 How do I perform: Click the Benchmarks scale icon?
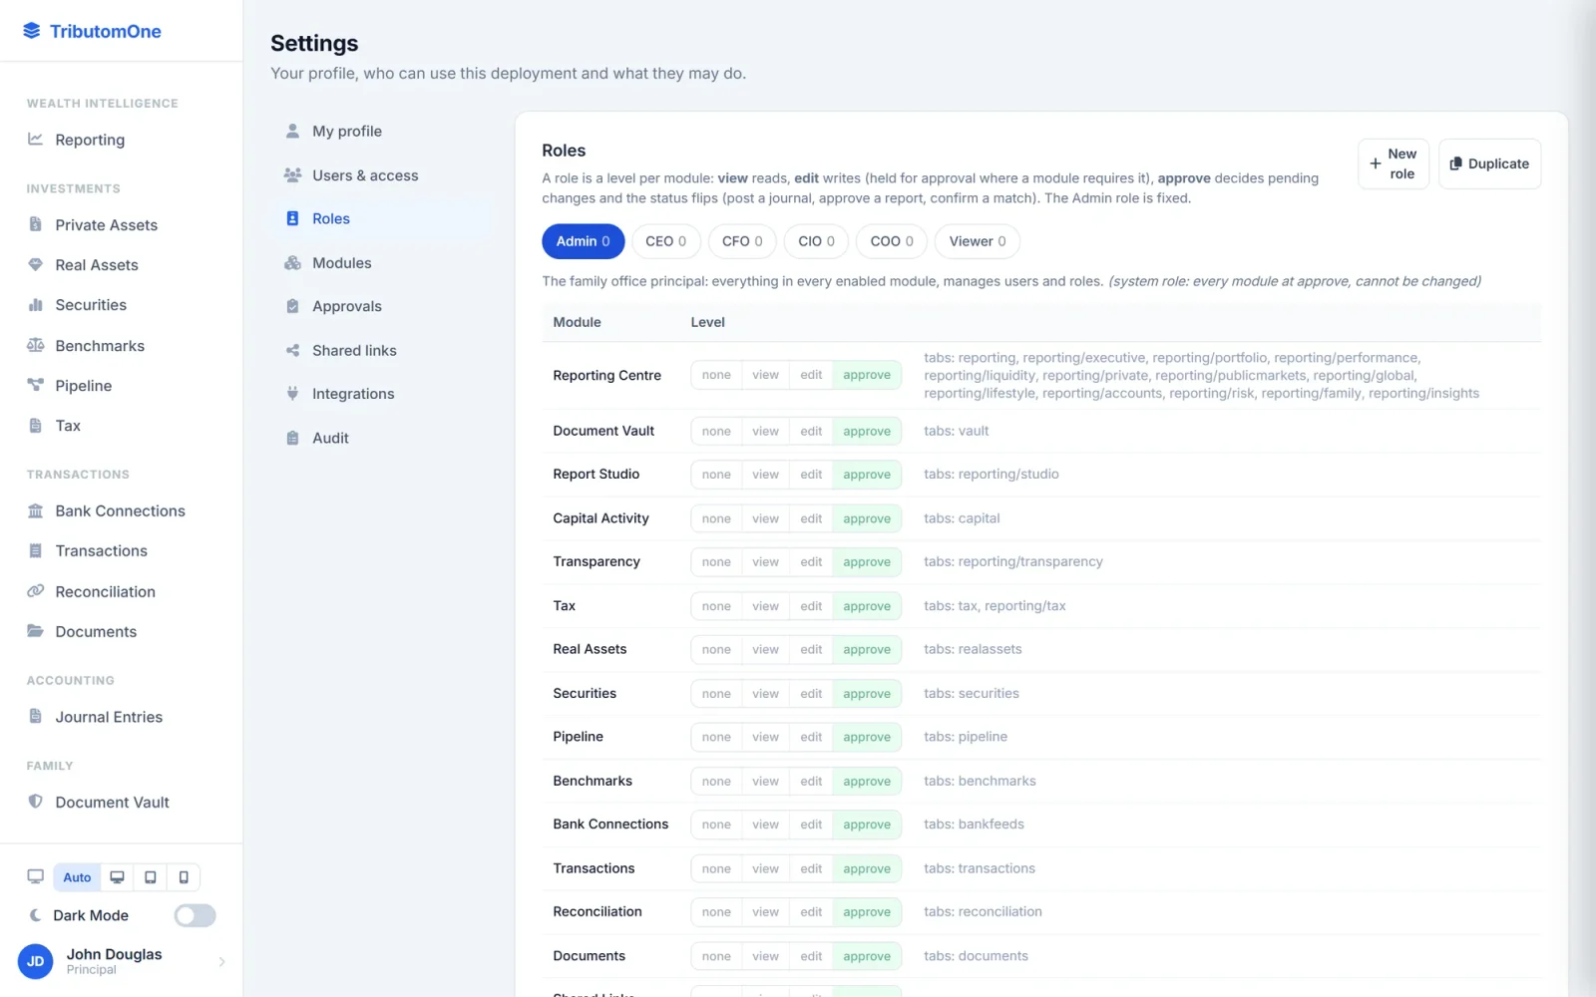click(x=35, y=345)
